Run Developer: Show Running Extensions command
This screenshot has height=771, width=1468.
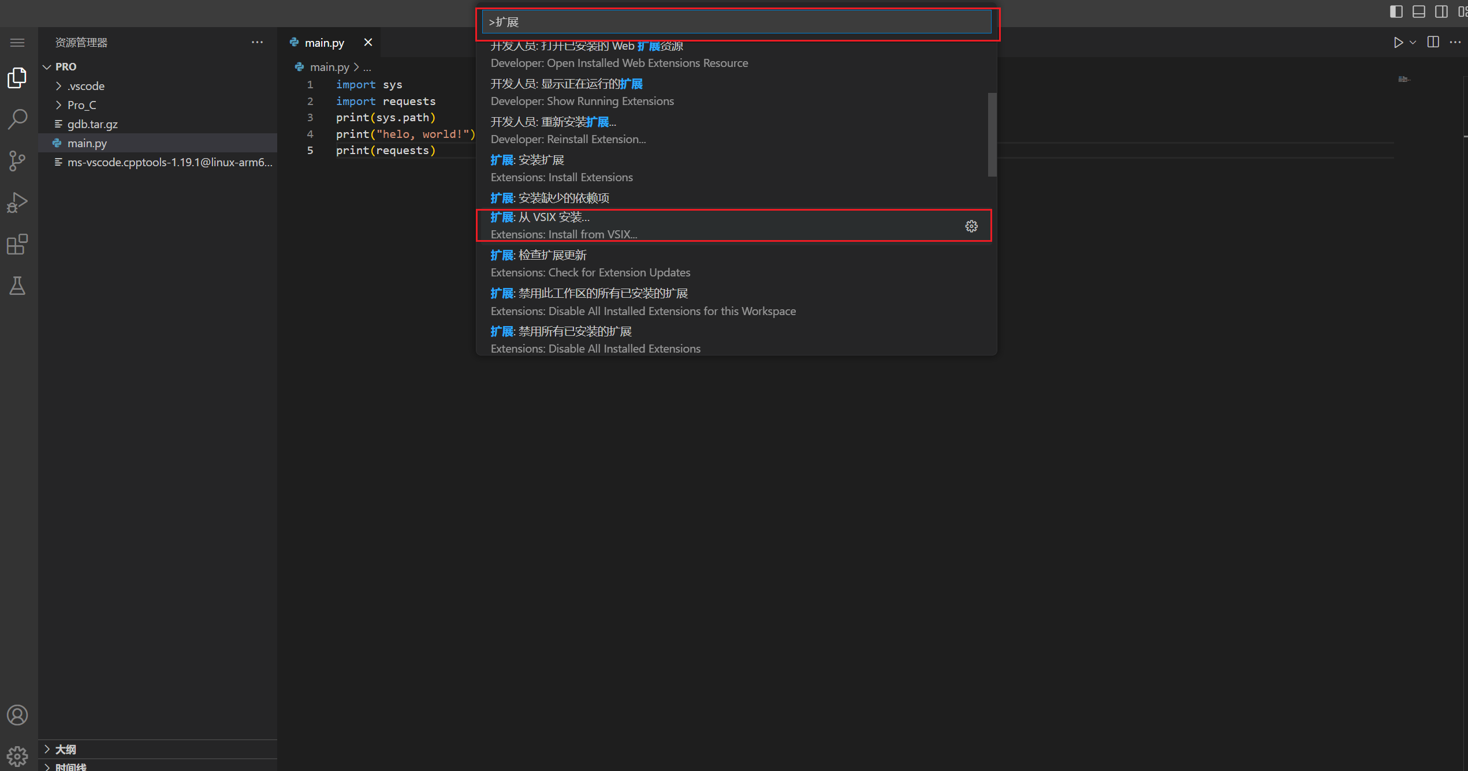[732, 92]
